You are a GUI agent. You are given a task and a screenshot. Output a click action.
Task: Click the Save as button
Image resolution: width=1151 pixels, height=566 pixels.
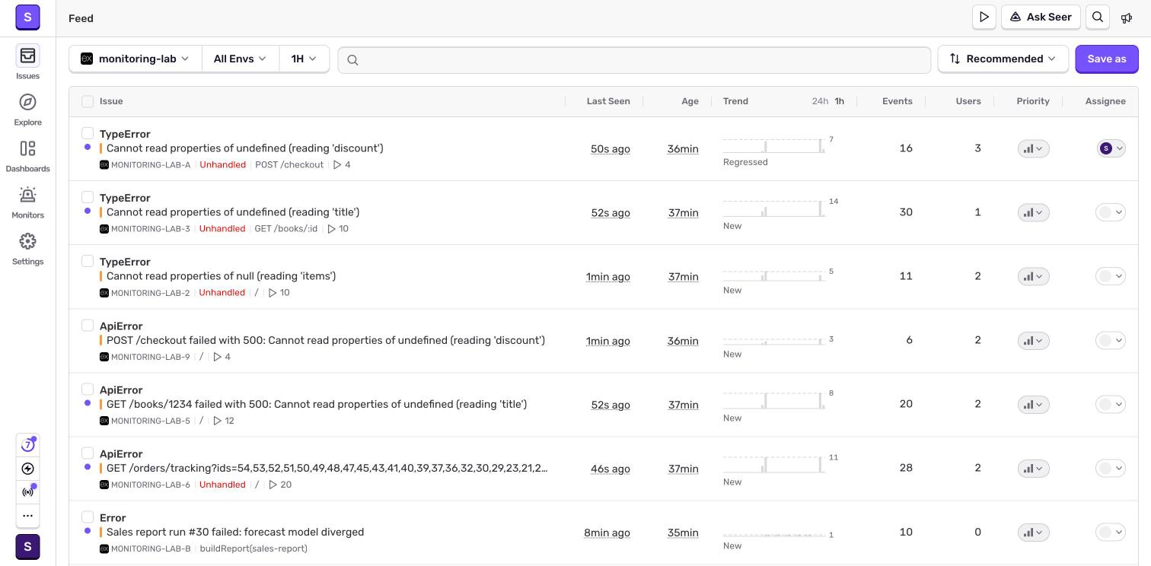coord(1106,59)
